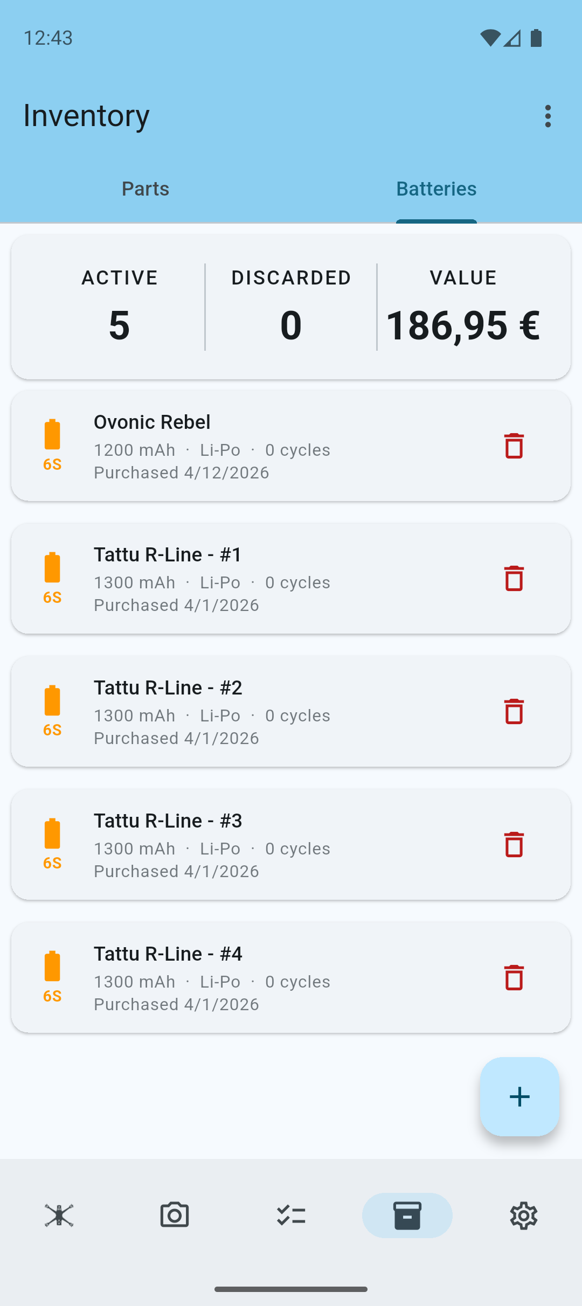Open the three-dot overflow menu
Viewport: 582px width, 1306px height.
click(x=548, y=116)
